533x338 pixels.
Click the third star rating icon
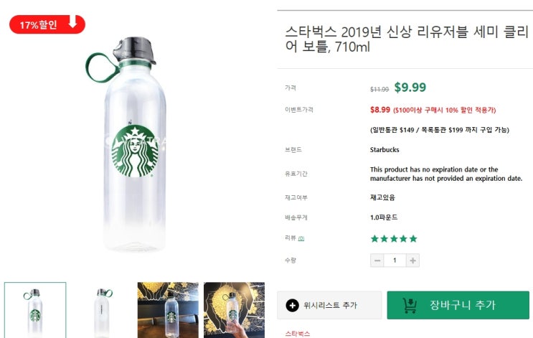[394, 238]
